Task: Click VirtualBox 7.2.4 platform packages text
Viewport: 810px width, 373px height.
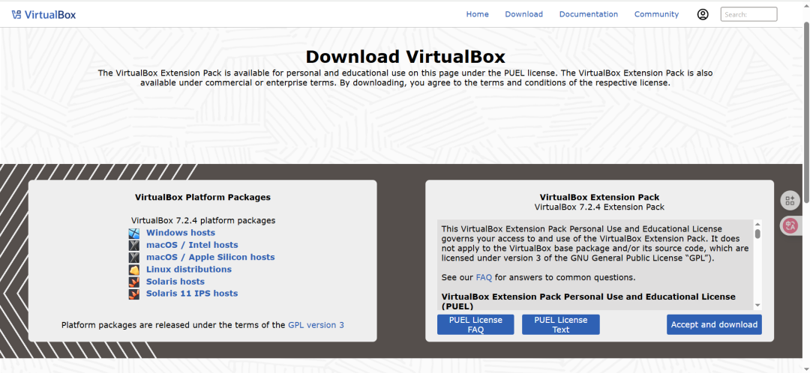Action: coord(203,220)
